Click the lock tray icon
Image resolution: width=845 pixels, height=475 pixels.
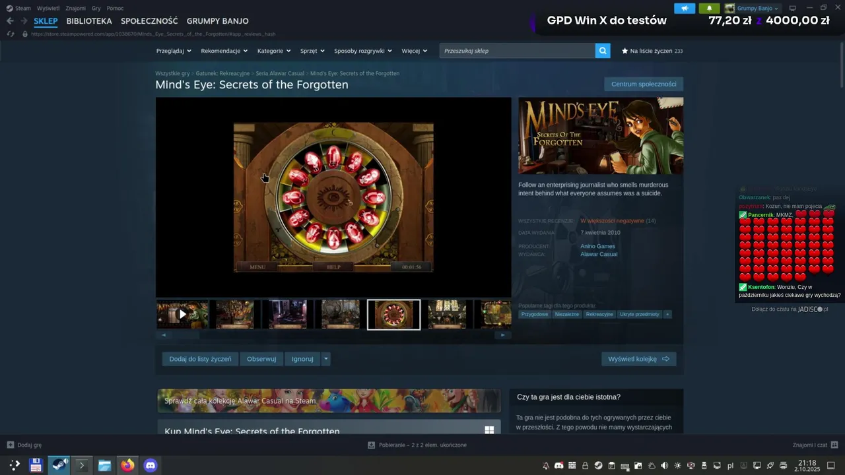click(586, 466)
